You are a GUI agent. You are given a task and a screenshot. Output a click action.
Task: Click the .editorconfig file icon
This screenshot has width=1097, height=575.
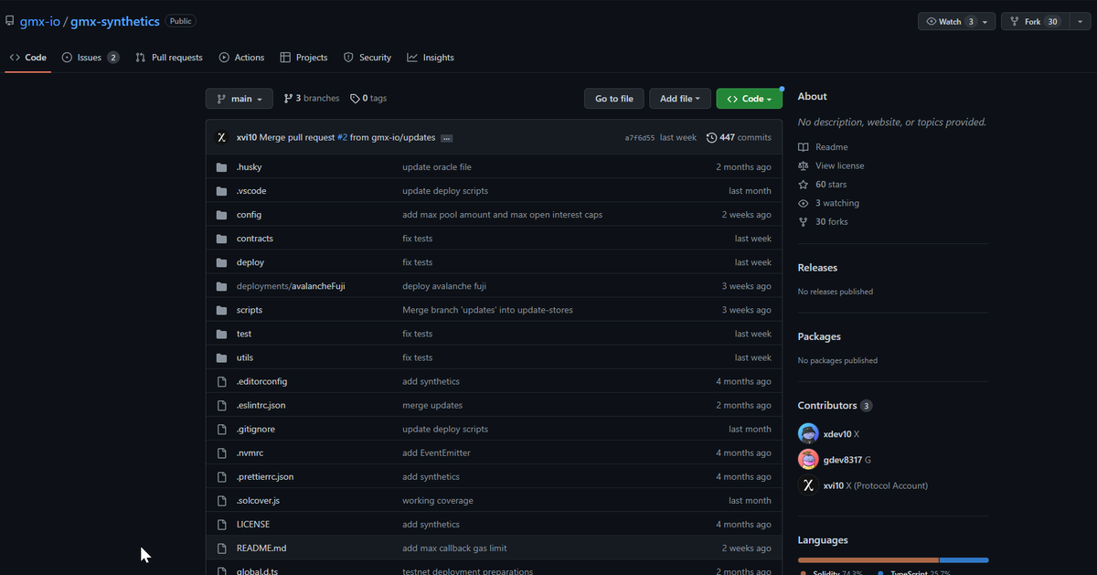pos(221,381)
